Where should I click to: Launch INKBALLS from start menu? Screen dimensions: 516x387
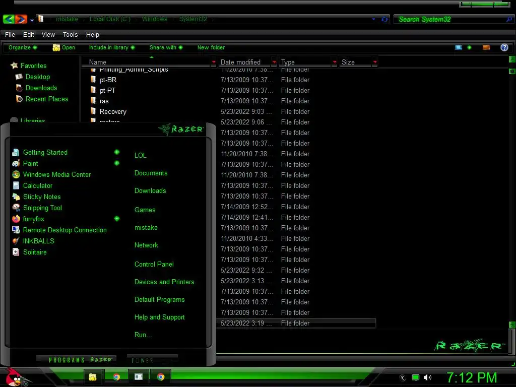(x=38, y=241)
